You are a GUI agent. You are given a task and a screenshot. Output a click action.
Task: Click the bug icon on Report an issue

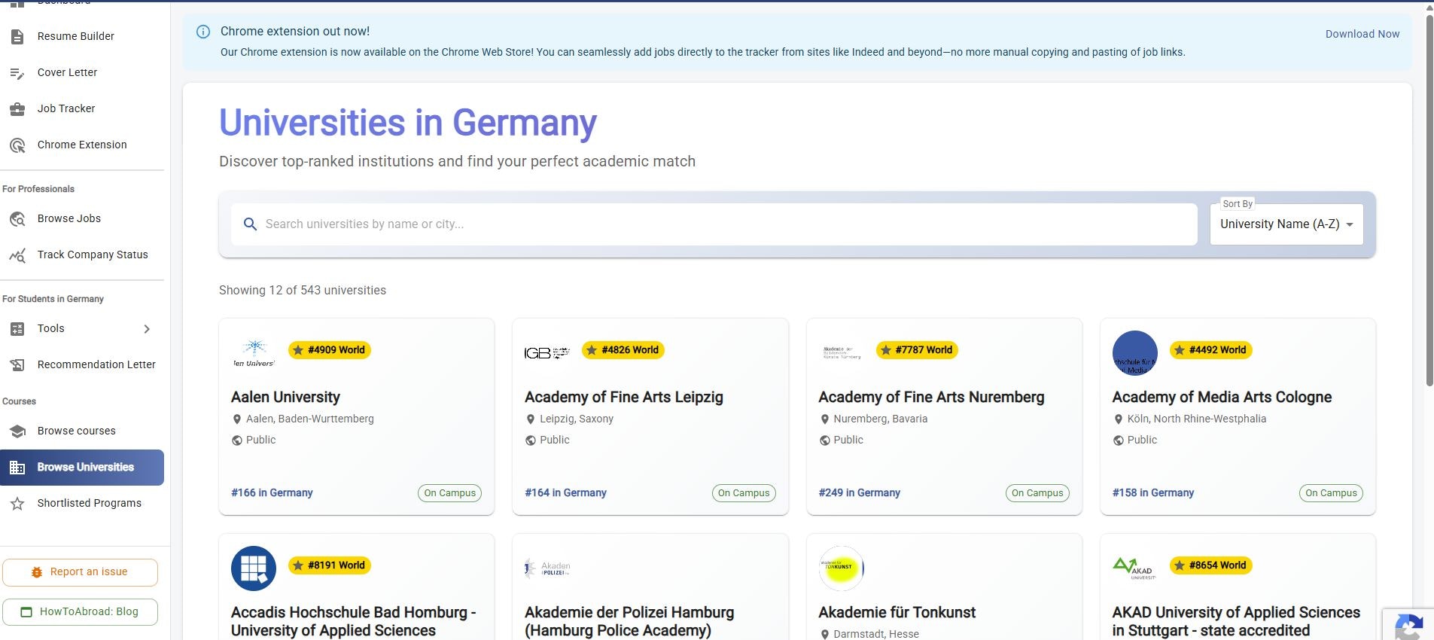point(37,572)
